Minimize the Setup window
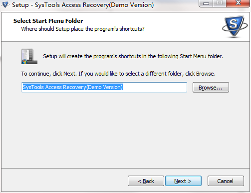This screenshot has height=193, width=251. pyautogui.click(x=206, y=3)
